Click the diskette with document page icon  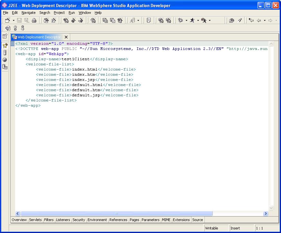pyautogui.click(x=113, y=20)
